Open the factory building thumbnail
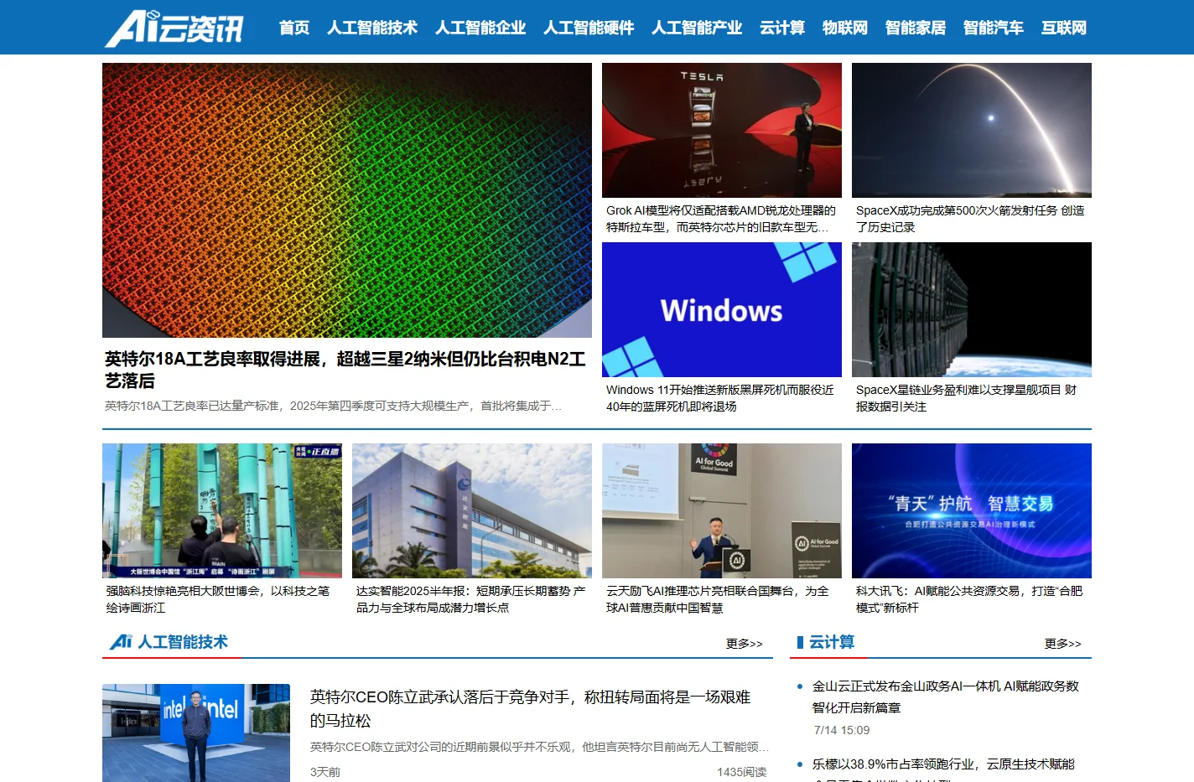 tap(472, 510)
